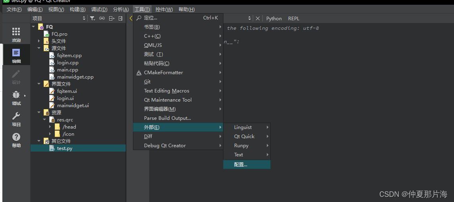The width and height of the screenshot is (454, 202).
Task: Open the document selector dropdown arrows
Action: [x=250, y=19]
